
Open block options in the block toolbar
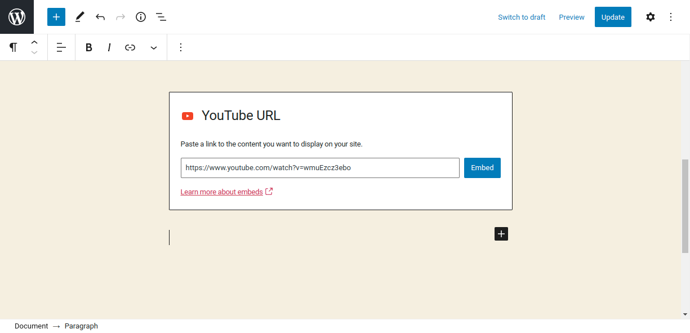point(181,47)
